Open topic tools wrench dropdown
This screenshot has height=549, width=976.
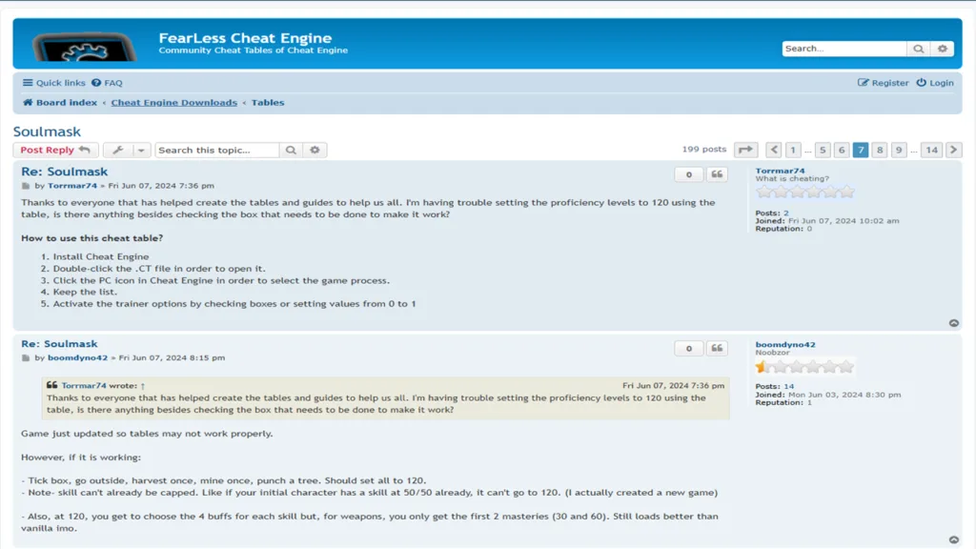coord(127,150)
